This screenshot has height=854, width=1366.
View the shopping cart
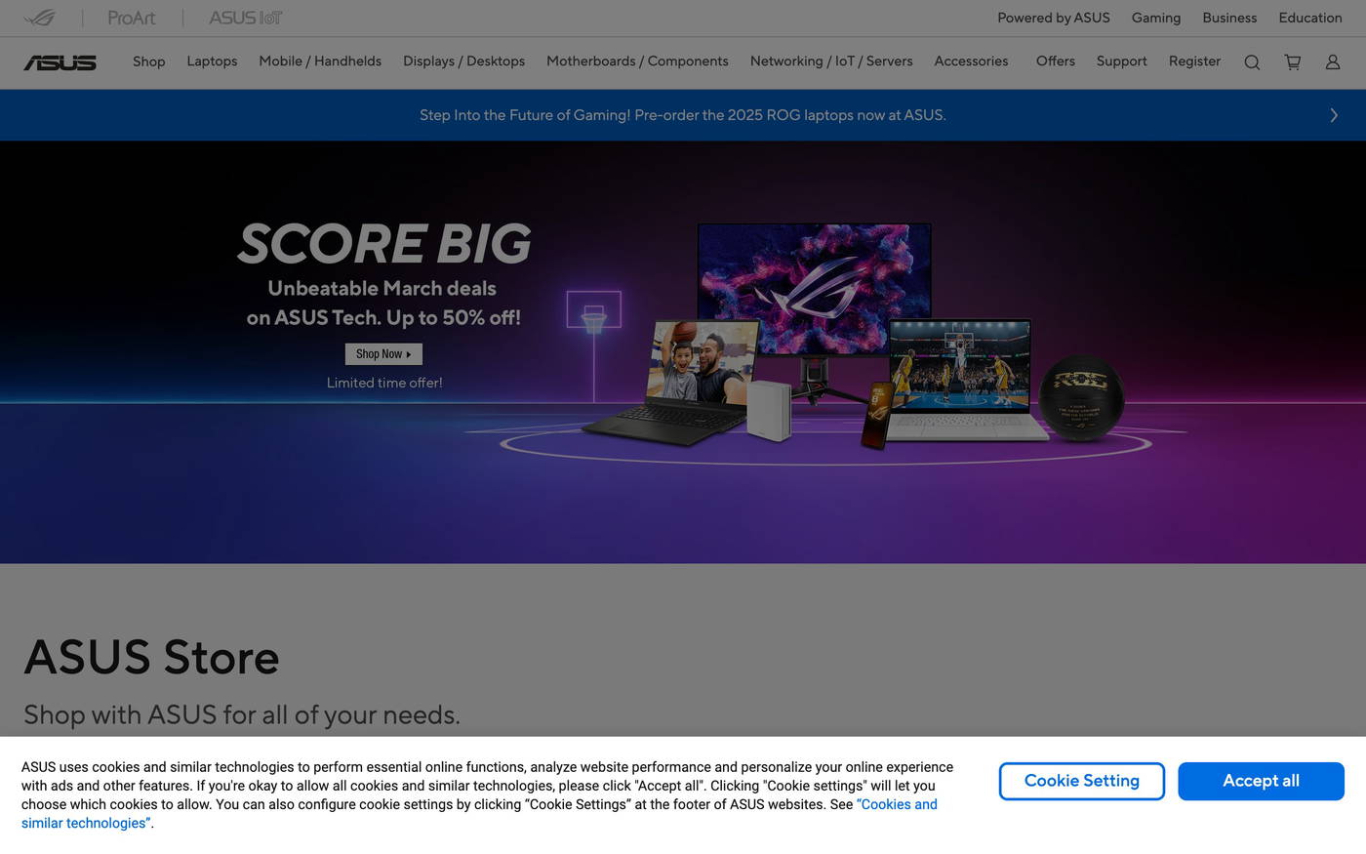1292,61
